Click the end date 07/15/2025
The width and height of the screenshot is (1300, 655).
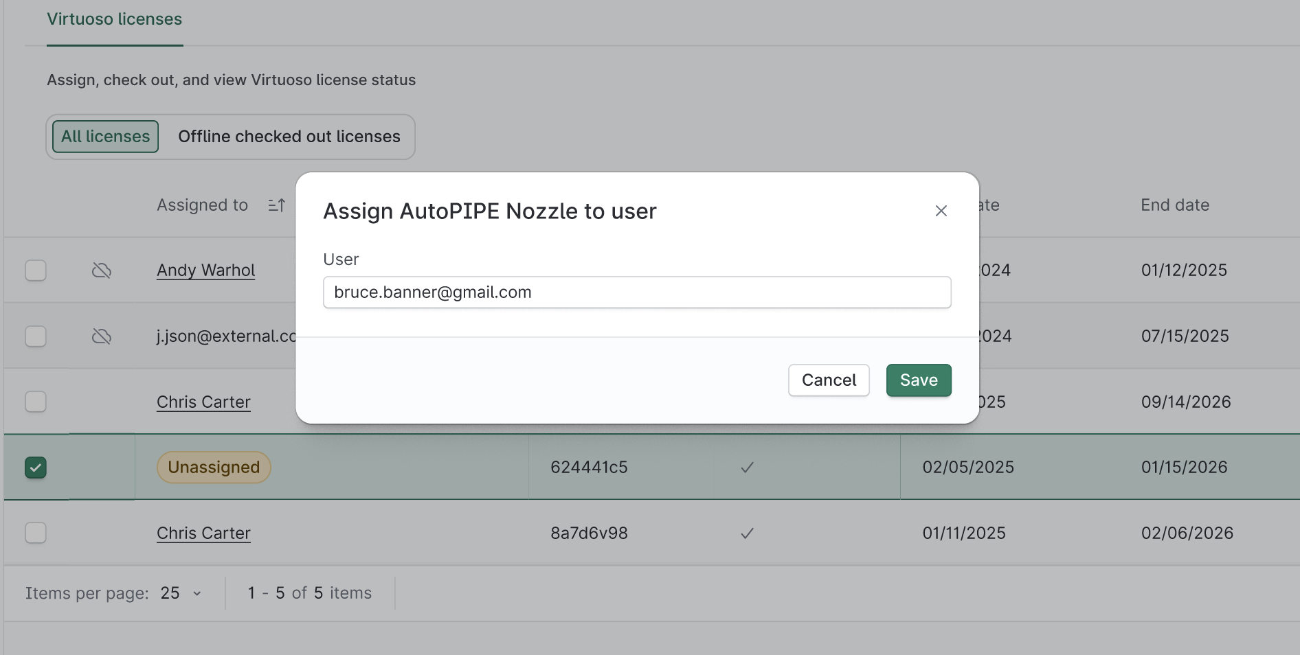(x=1185, y=336)
